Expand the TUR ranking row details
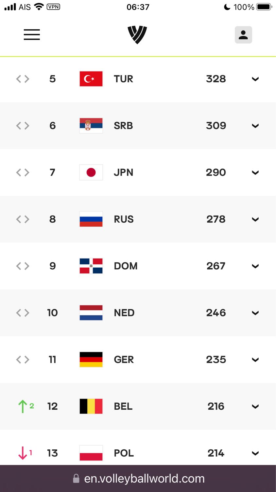The image size is (276, 492). 255,79
